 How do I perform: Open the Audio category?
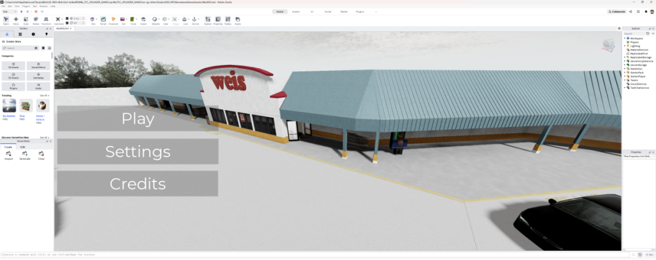pos(39,86)
